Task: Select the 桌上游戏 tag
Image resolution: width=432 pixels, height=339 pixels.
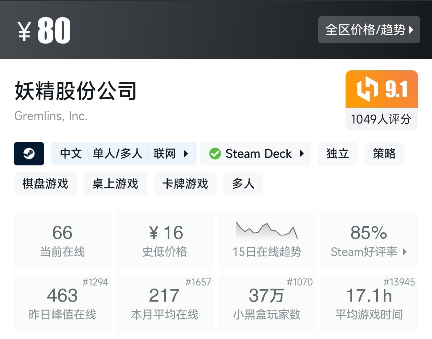Action: (x=115, y=184)
